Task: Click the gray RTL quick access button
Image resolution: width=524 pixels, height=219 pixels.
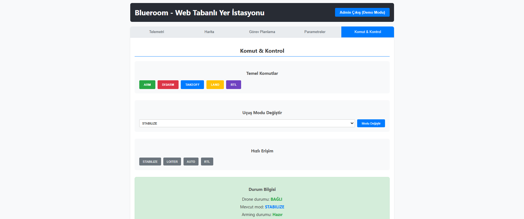Action: [x=207, y=162]
